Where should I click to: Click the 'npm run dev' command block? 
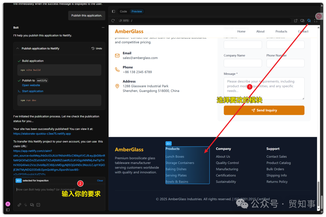pyautogui.click(x=59, y=100)
